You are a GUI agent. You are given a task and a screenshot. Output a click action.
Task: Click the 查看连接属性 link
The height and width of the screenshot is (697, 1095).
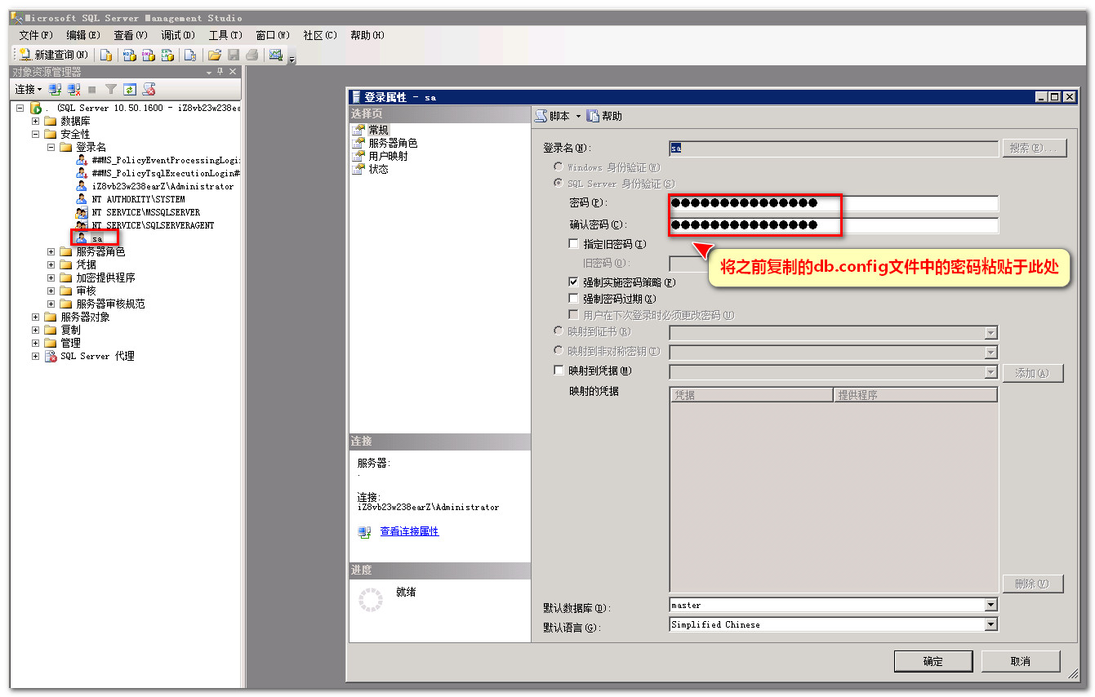(409, 531)
